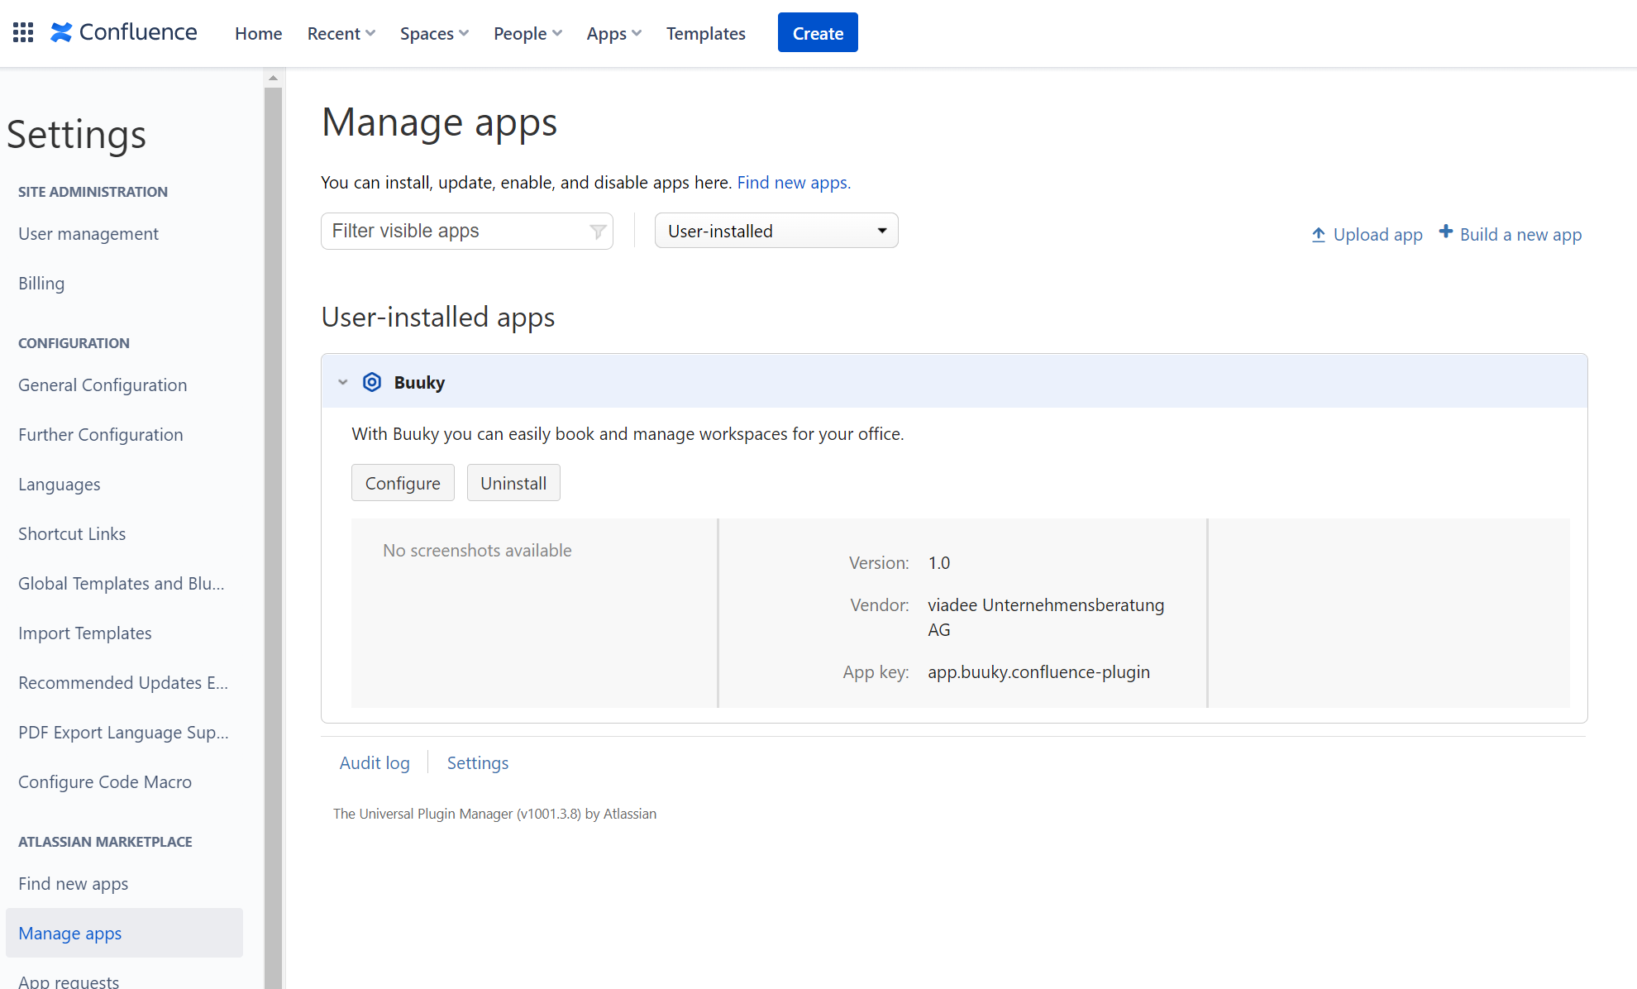Click the Confluence logo
Image resolution: width=1637 pixels, height=989 pixels.
(x=124, y=32)
